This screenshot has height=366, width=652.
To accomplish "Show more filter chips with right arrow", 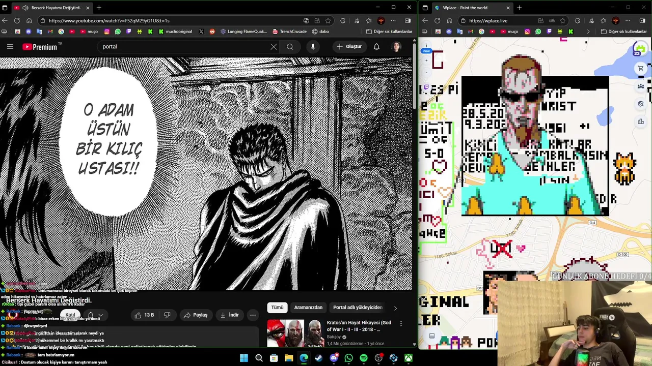I will pyautogui.click(x=395, y=308).
